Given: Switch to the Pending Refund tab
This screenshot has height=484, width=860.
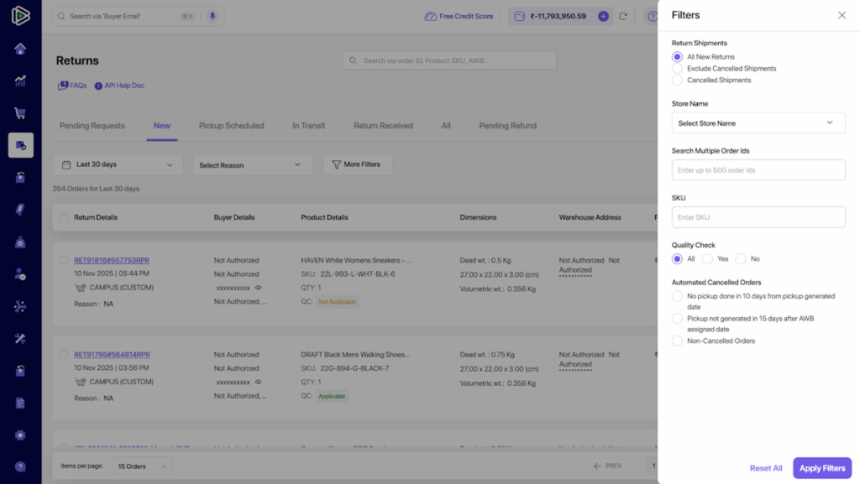Looking at the screenshot, I should [507, 126].
